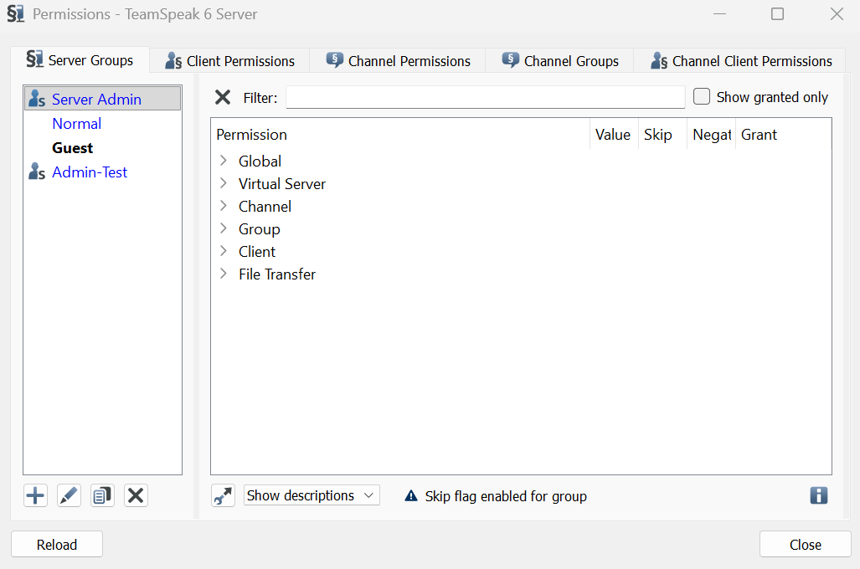This screenshot has width=860, height=569.
Task: Click the File Transfer category label
Action: [277, 274]
